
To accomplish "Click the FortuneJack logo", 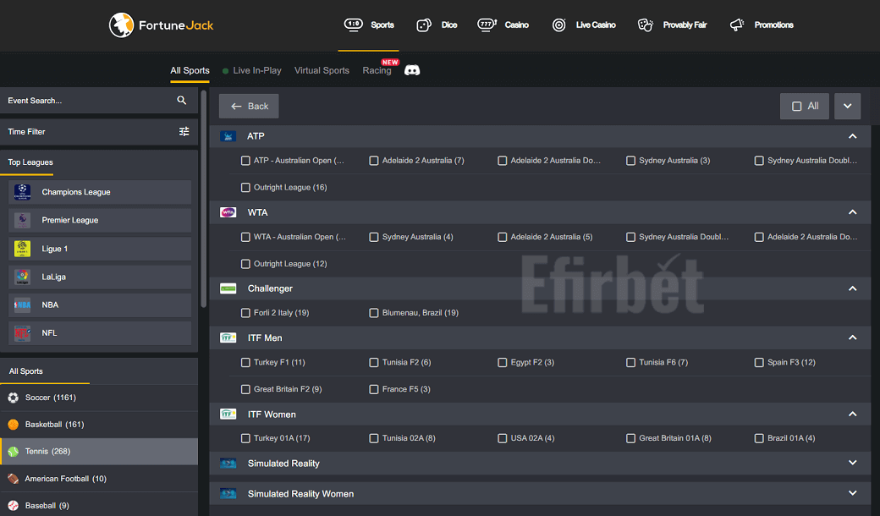I will click(161, 25).
